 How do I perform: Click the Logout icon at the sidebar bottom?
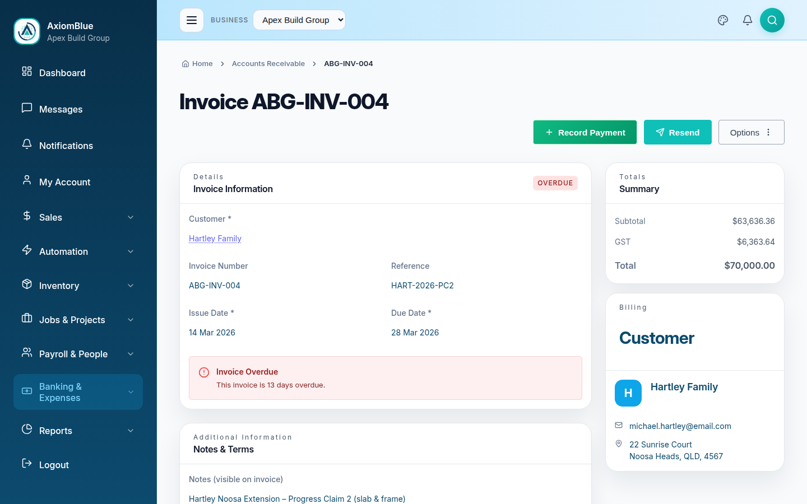(26, 464)
